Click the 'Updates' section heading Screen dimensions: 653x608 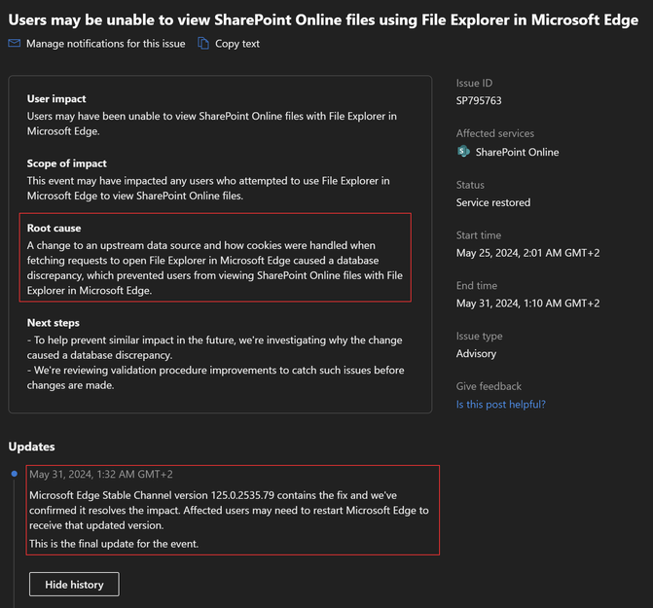32,447
